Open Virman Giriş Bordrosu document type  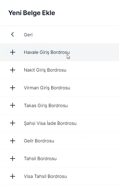pos(59,88)
